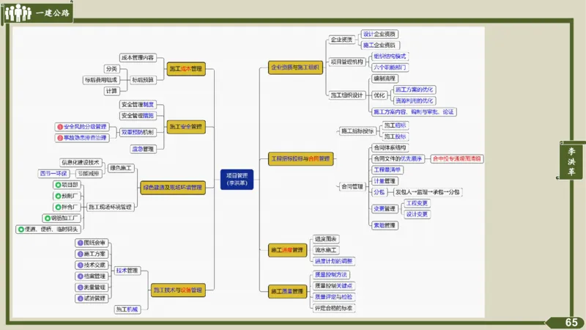Click the people group logo icon

point(18,12)
